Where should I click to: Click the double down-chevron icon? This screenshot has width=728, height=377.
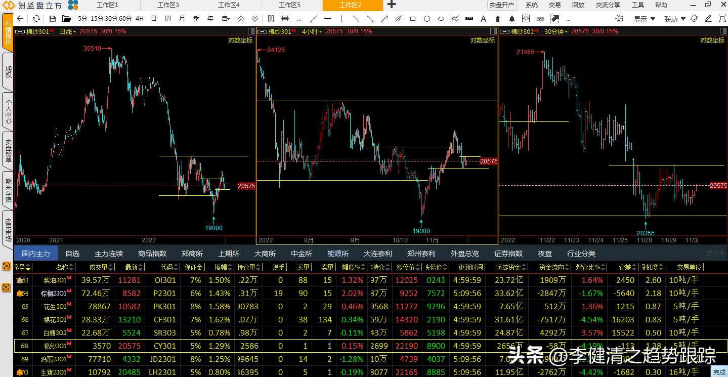pos(255,19)
